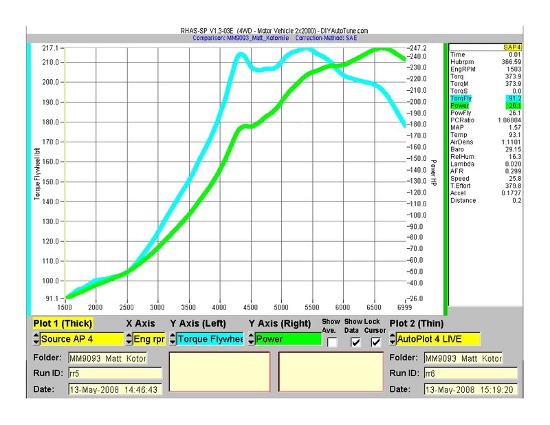Screen dimensions: 550x425
Task: Click the Plot 1 source spinner arrows
Action: (36, 339)
